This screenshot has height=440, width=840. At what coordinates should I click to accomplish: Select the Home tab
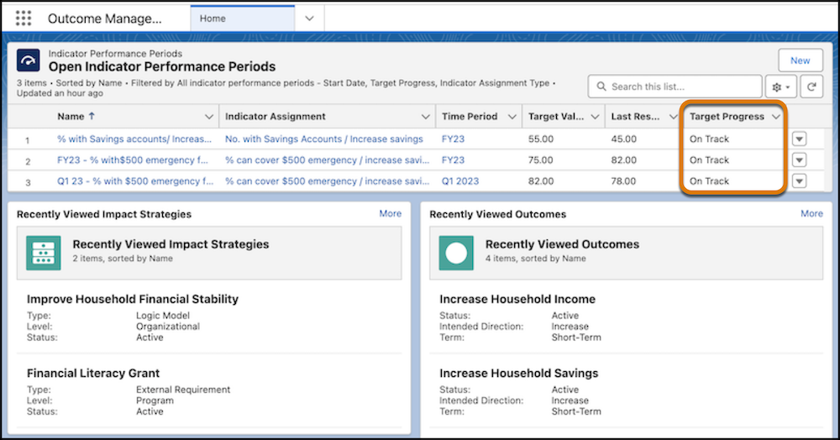(242, 18)
